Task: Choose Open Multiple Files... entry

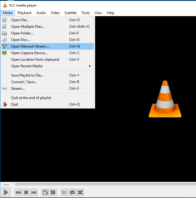Action: [x=47, y=27]
